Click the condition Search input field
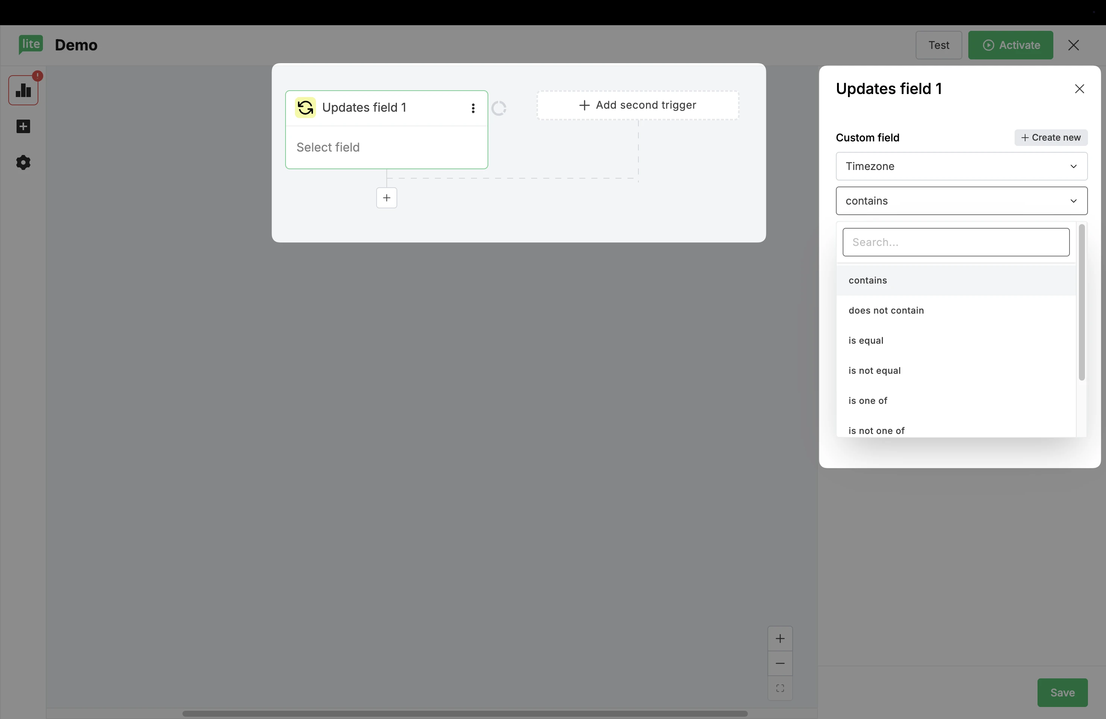Viewport: 1106px width, 719px height. tap(956, 242)
